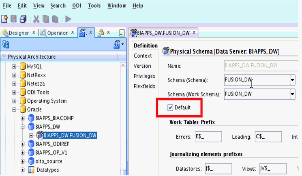Expand the Netezza tree node
The width and height of the screenshot is (302, 176).
click(x=14, y=84)
